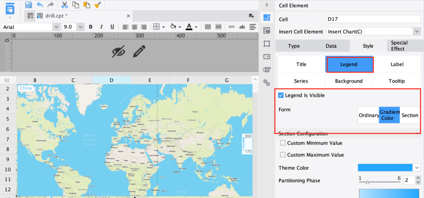Toggle underline formatting
Viewport: 424px width, 198px height.
[x=112, y=27]
